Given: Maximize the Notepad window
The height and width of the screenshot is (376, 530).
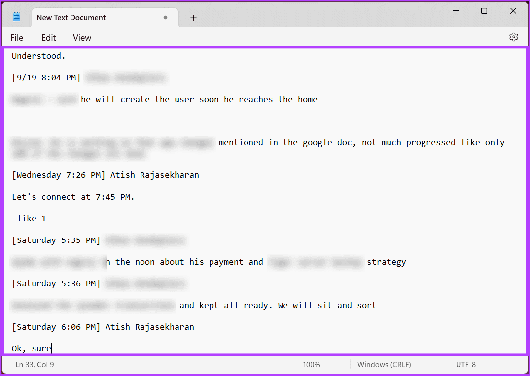Looking at the screenshot, I should [x=484, y=10].
